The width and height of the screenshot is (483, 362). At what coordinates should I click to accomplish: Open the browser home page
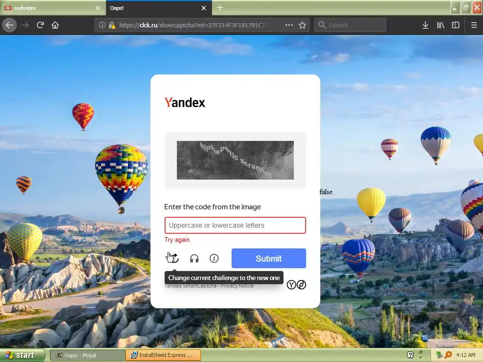55,25
